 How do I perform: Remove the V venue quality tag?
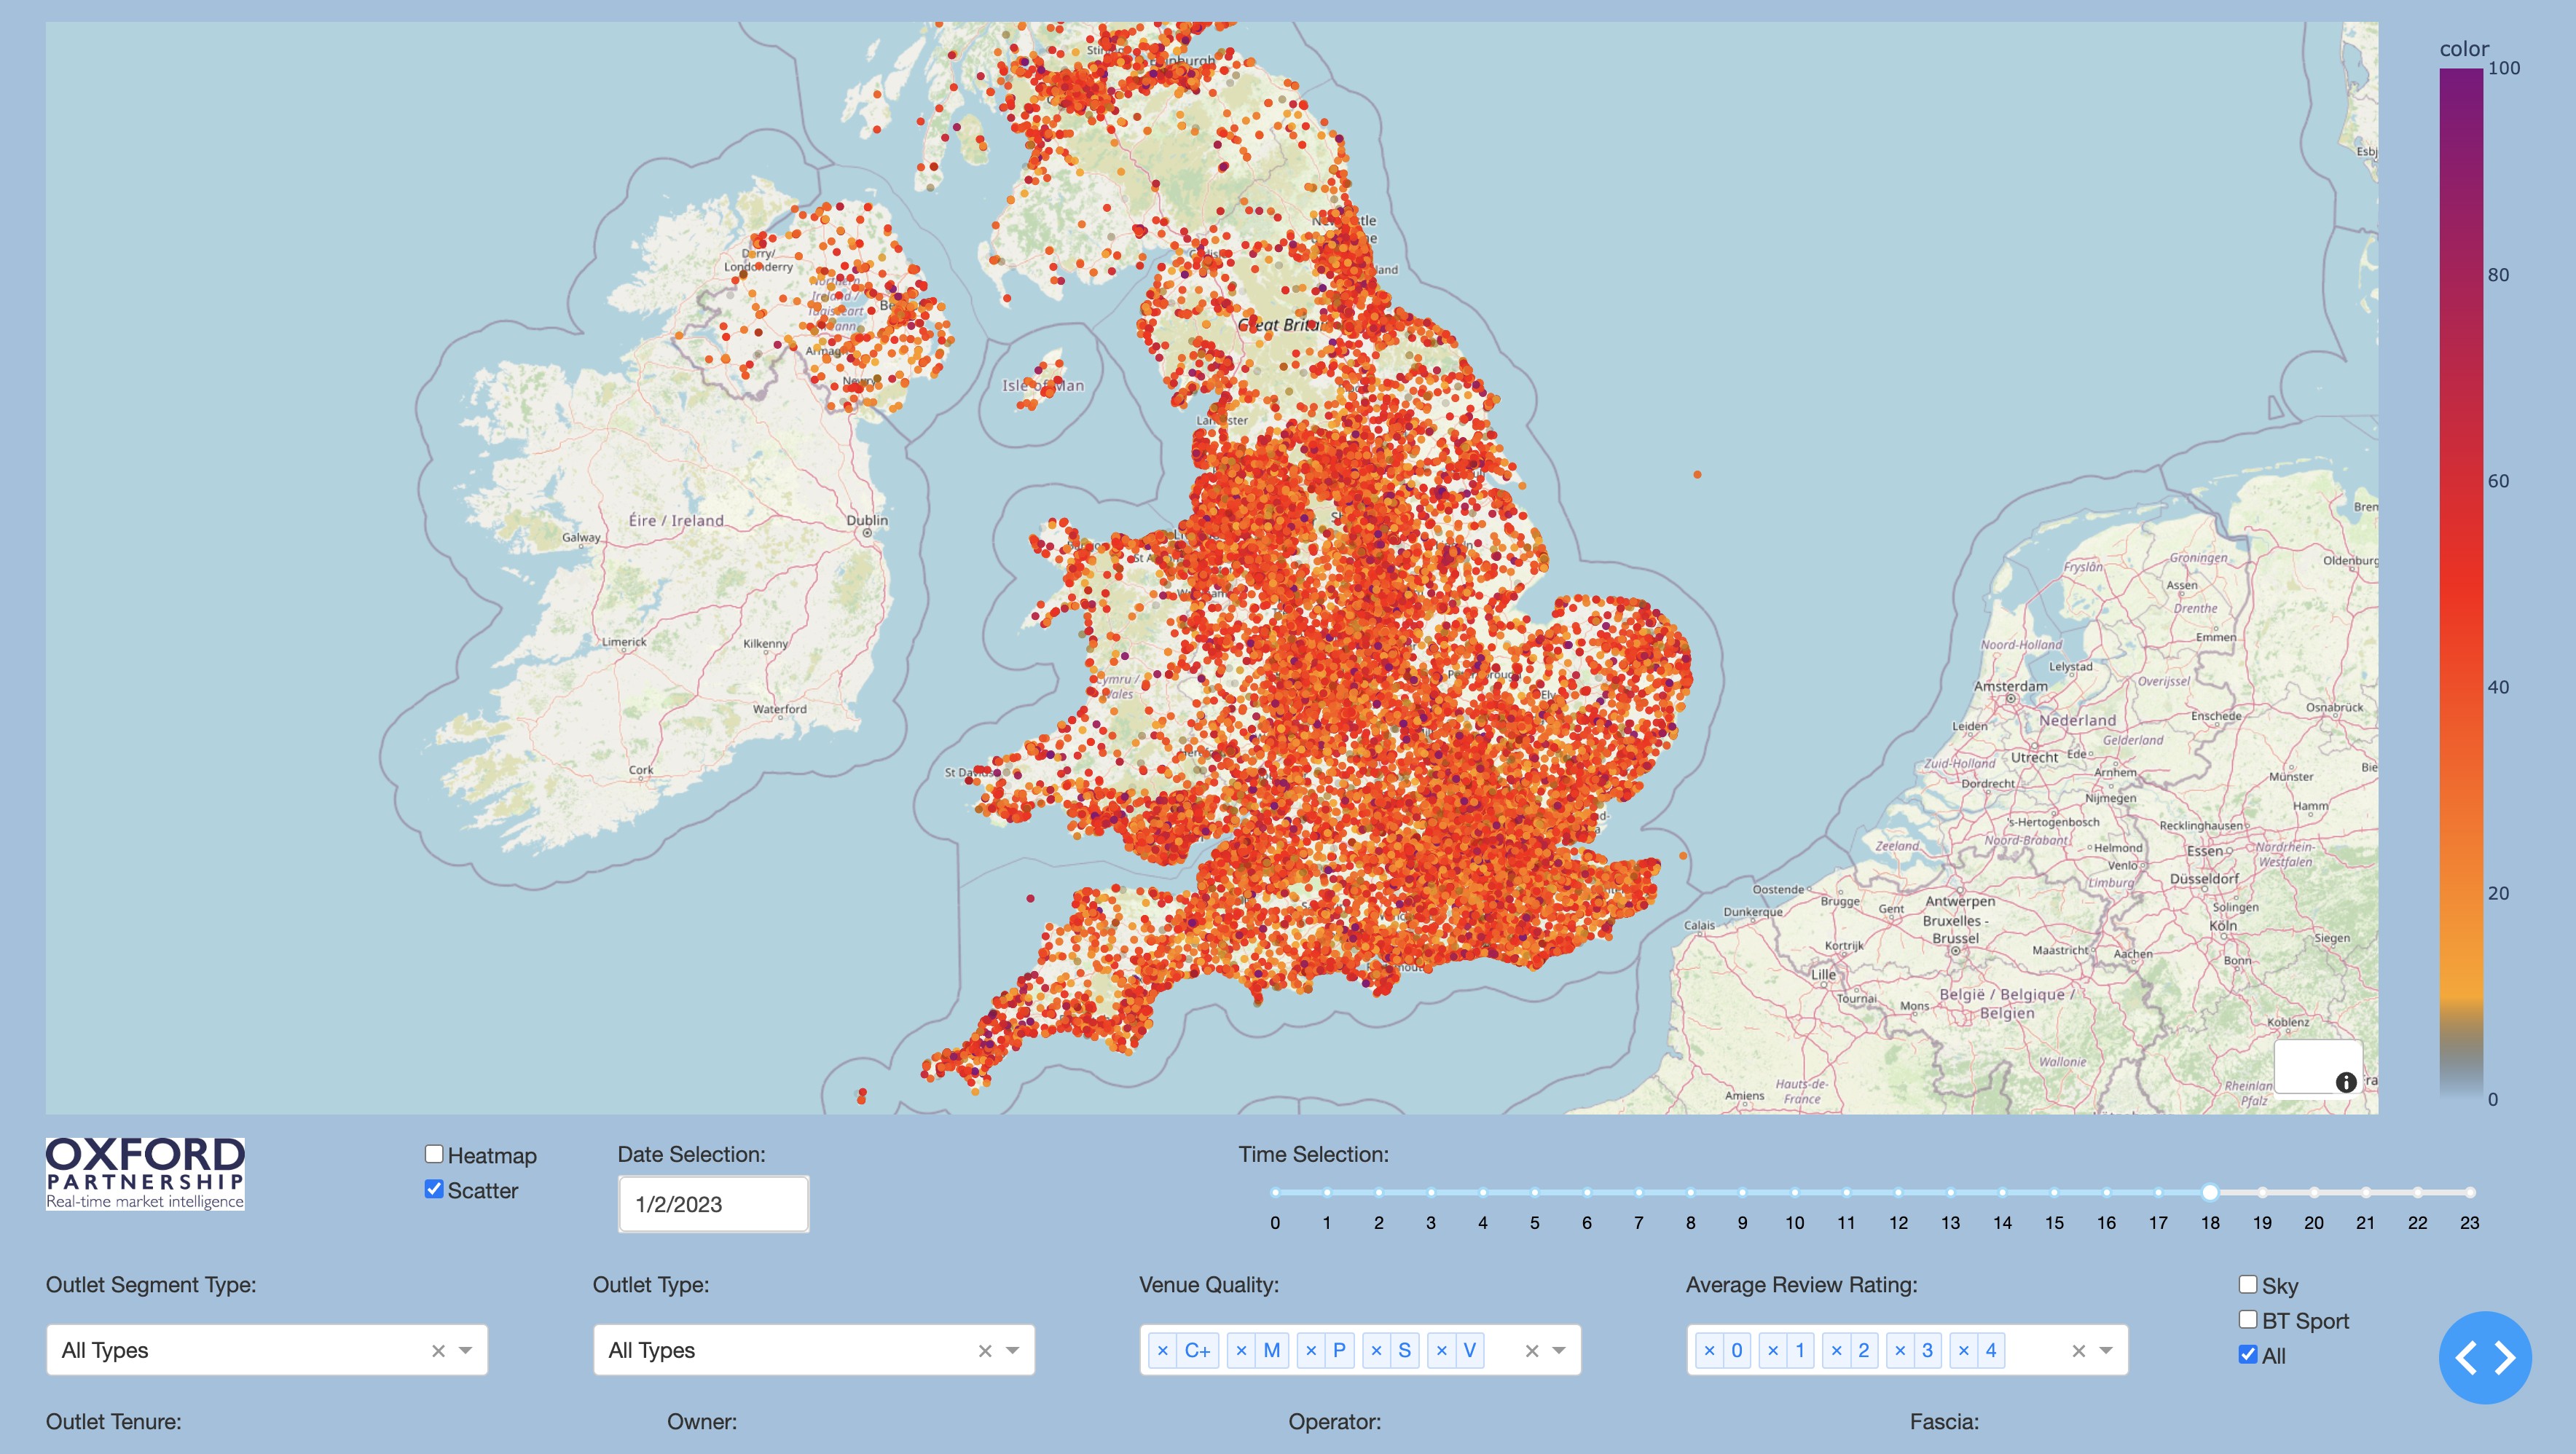1441,1350
